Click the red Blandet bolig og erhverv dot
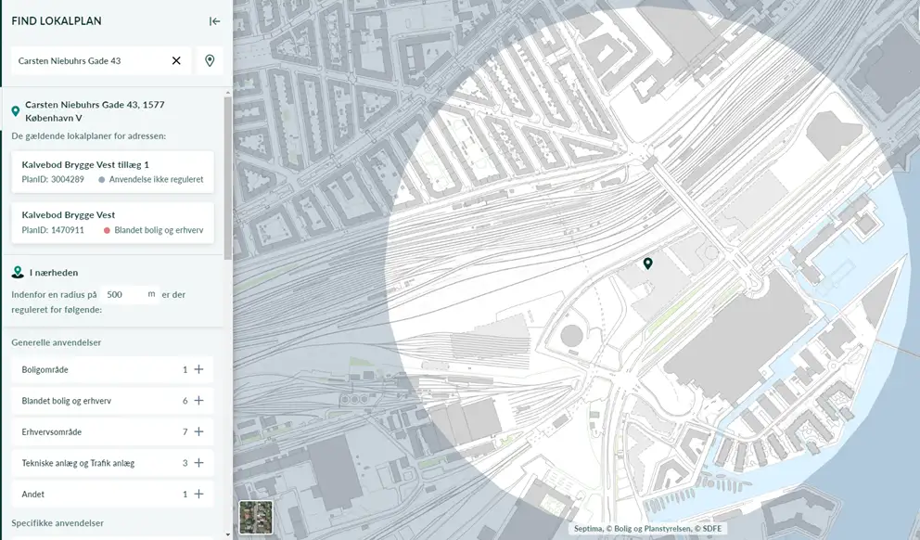The image size is (920, 540). [x=107, y=230]
